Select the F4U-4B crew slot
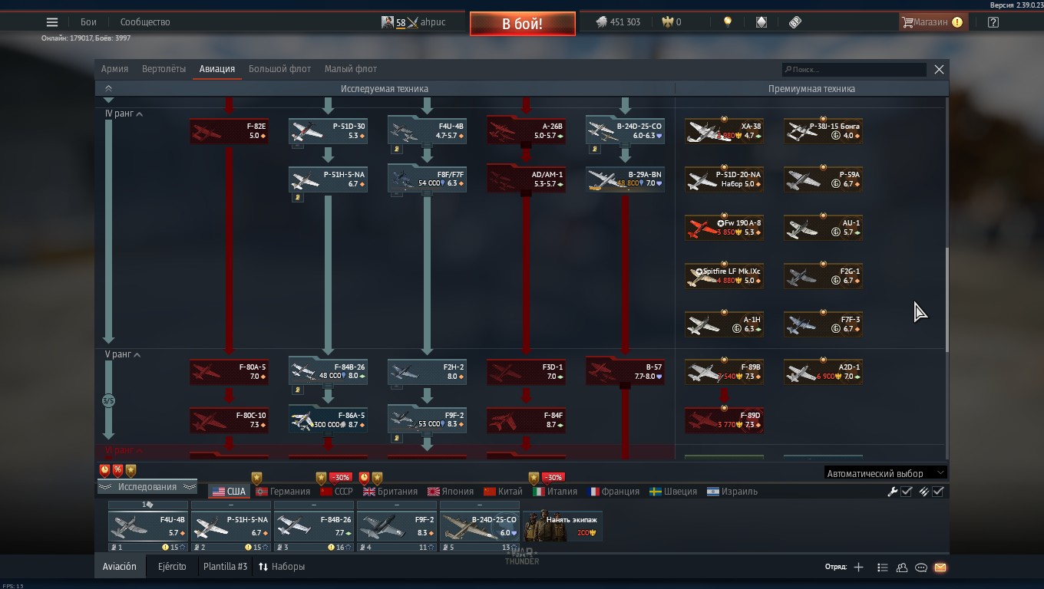Viewport: 1044px width, 589px height. click(x=148, y=527)
